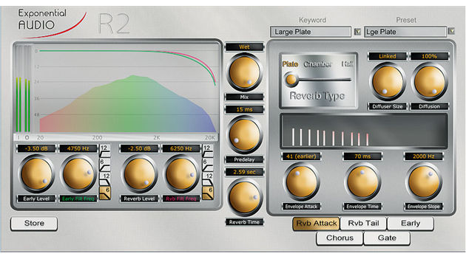Click the Reverb Time knob
This screenshot has width=466, height=276.
(244, 198)
